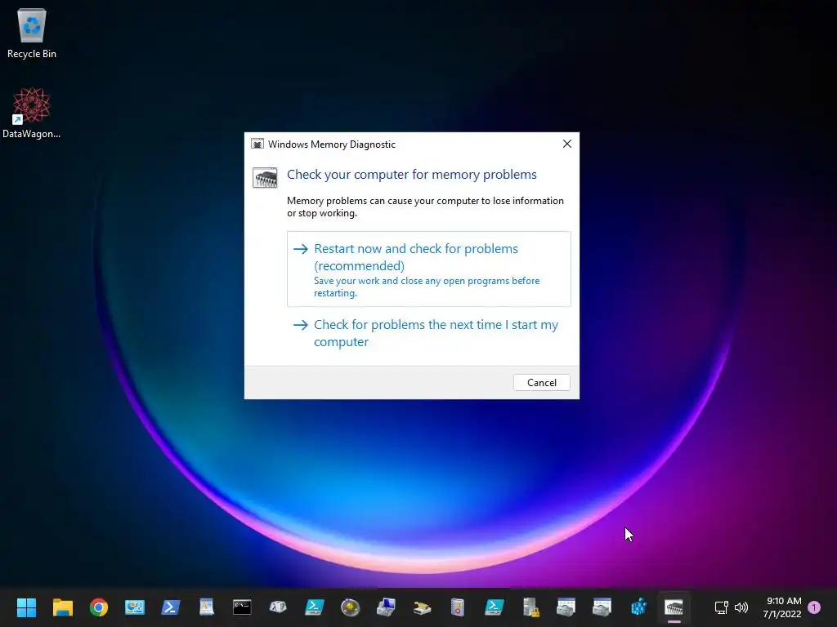Launch Google Chrome from the taskbar
Viewport: 837px width, 627px height.
tap(99, 607)
